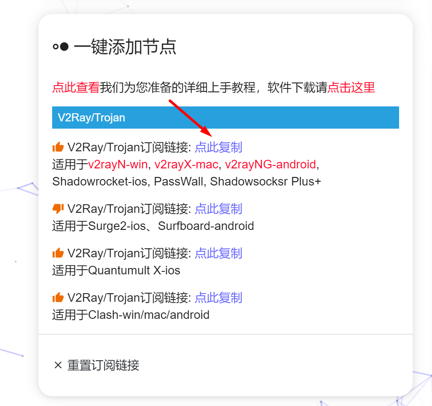Copy the subscription link for Quantumult X-ios
Screen dimensions: 432x406
coord(218,253)
